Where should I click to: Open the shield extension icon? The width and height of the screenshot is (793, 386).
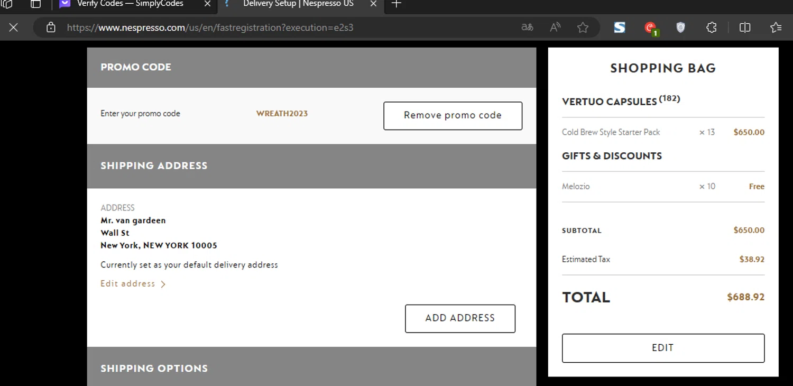(x=681, y=27)
